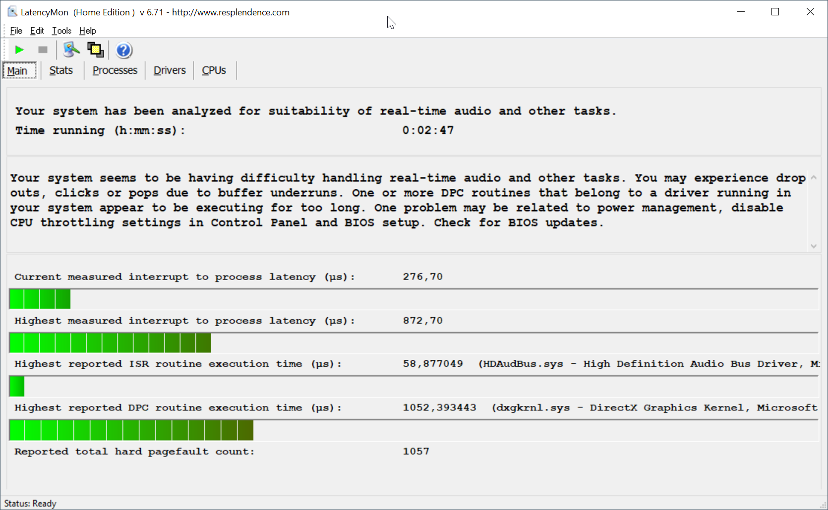Start monitoring with the green play button
This screenshot has width=828, height=510.
click(x=19, y=50)
